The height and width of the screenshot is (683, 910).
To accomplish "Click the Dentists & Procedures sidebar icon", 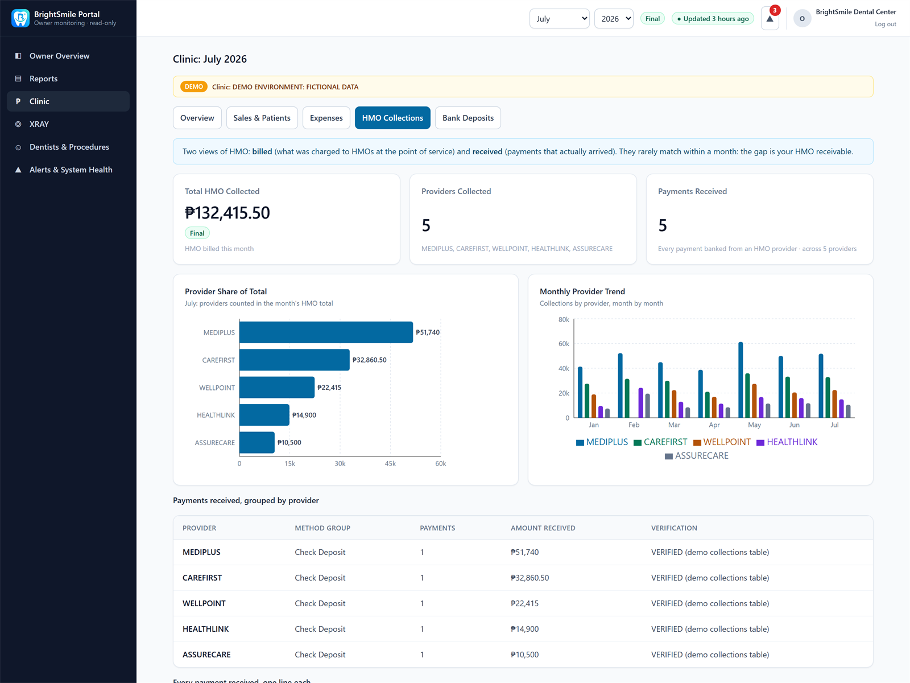I will [18, 147].
